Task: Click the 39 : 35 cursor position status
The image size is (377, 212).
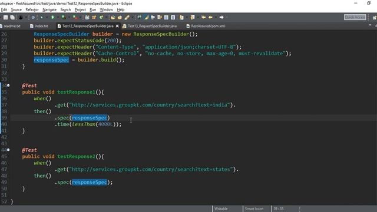Action: coord(279,208)
